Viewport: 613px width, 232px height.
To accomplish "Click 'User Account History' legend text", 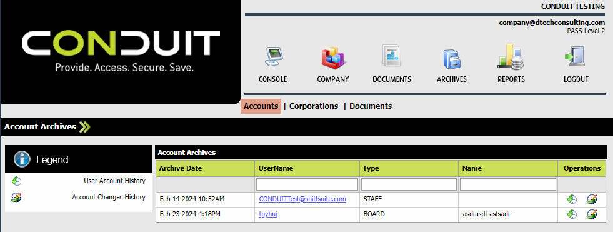I will coord(114,181).
